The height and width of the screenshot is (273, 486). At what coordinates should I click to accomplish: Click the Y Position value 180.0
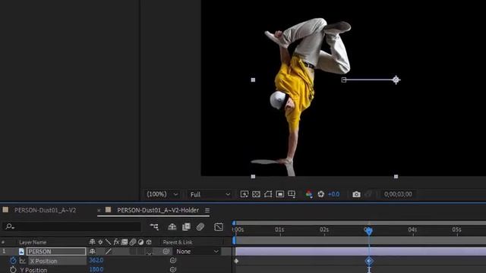[96, 269]
